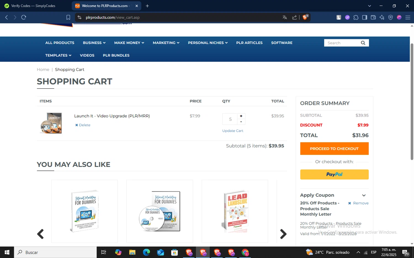Checkout with the PayPal button
This screenshot has height=258, width=414.
pos(334,174)
